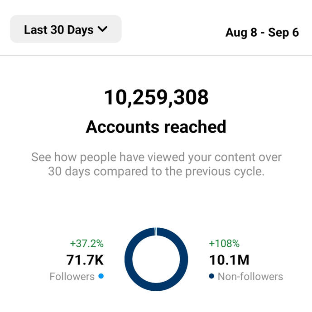Click the "See how people have viewed" description line
Viewport: 312px width, 312px height.
tap(156, 158)
